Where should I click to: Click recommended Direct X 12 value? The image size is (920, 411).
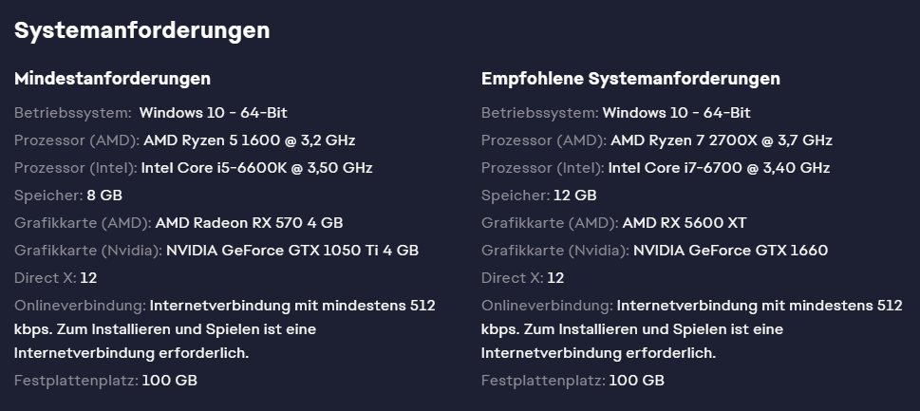pos(555,278)
